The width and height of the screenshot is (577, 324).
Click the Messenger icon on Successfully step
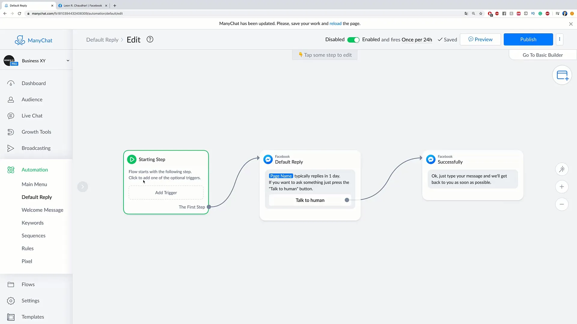pos(431,159)
